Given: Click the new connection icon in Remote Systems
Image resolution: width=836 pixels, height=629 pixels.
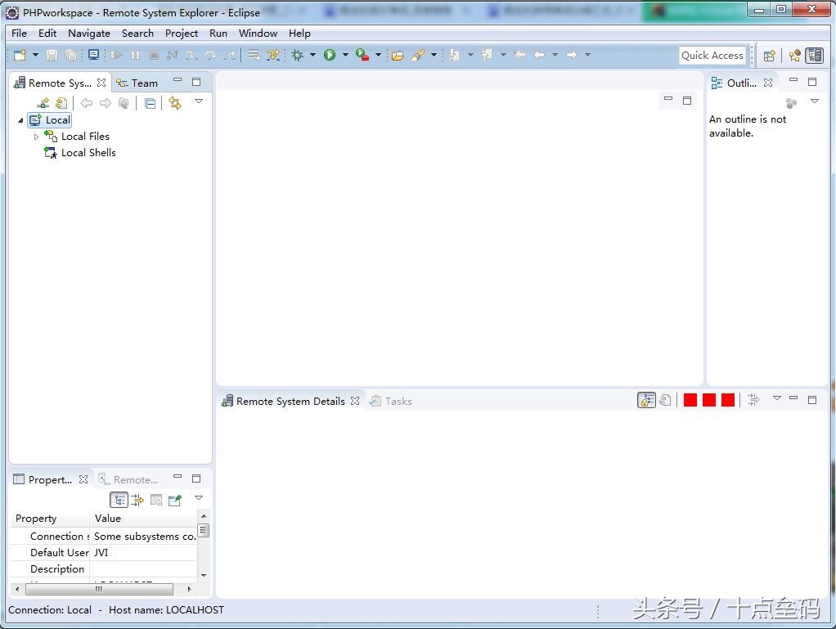Looking at the screenshot, I should 44,103.
